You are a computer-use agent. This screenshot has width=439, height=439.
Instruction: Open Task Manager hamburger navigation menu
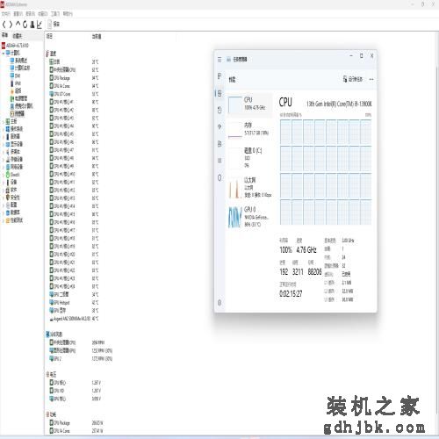tap(219, 60)
